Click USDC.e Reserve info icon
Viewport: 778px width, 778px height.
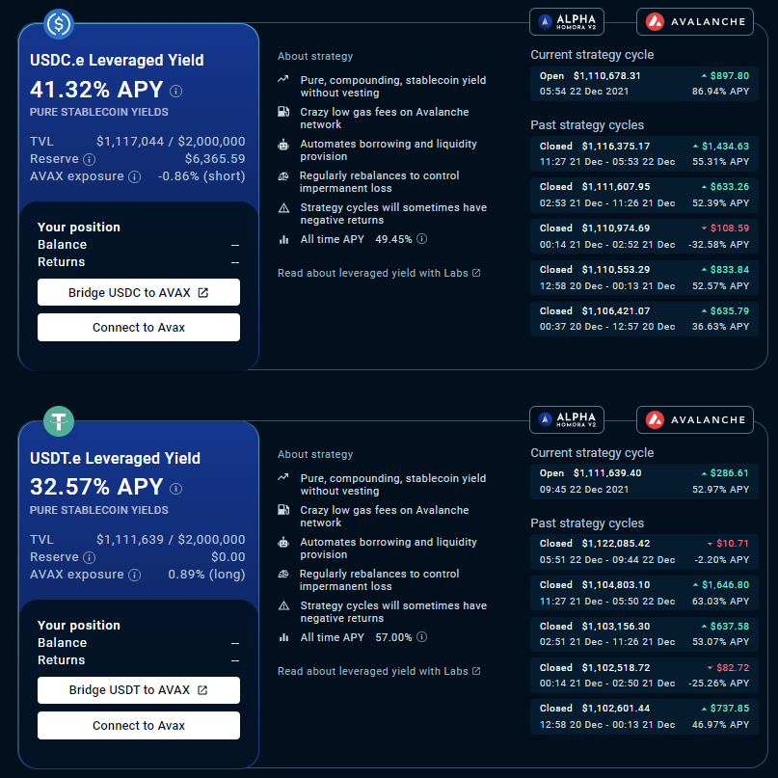90,159
